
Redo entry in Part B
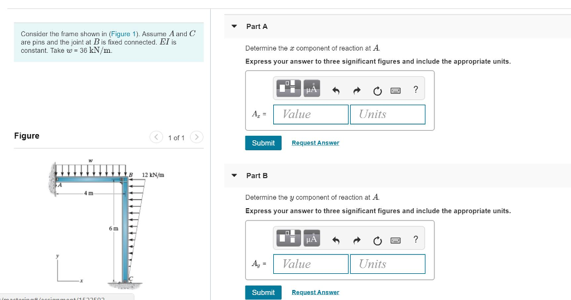point(357,240)
